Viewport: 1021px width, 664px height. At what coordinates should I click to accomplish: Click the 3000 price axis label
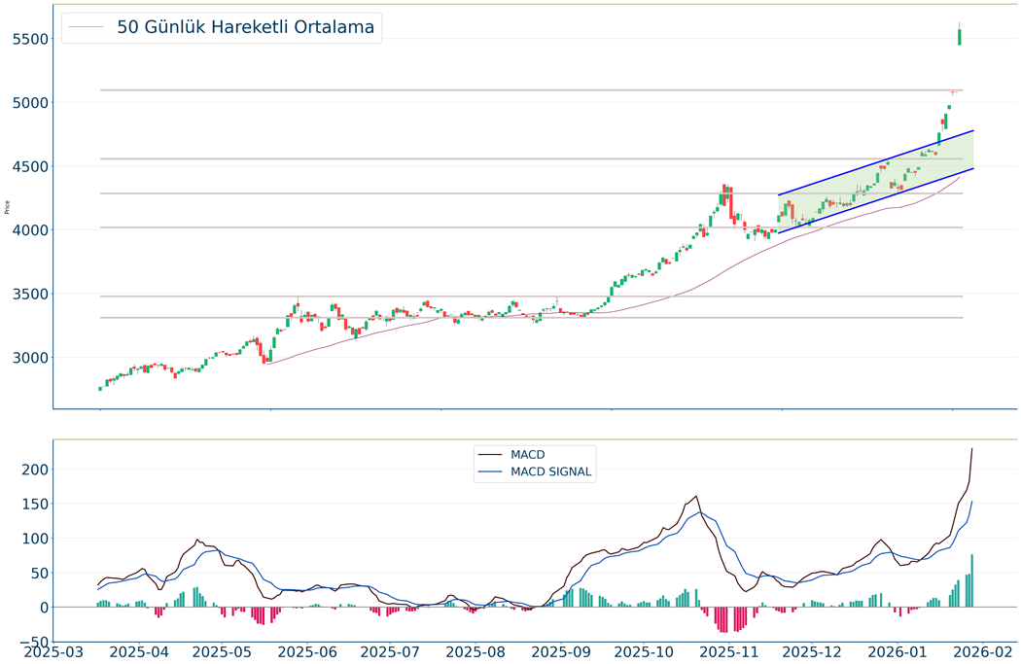point(29,358)
